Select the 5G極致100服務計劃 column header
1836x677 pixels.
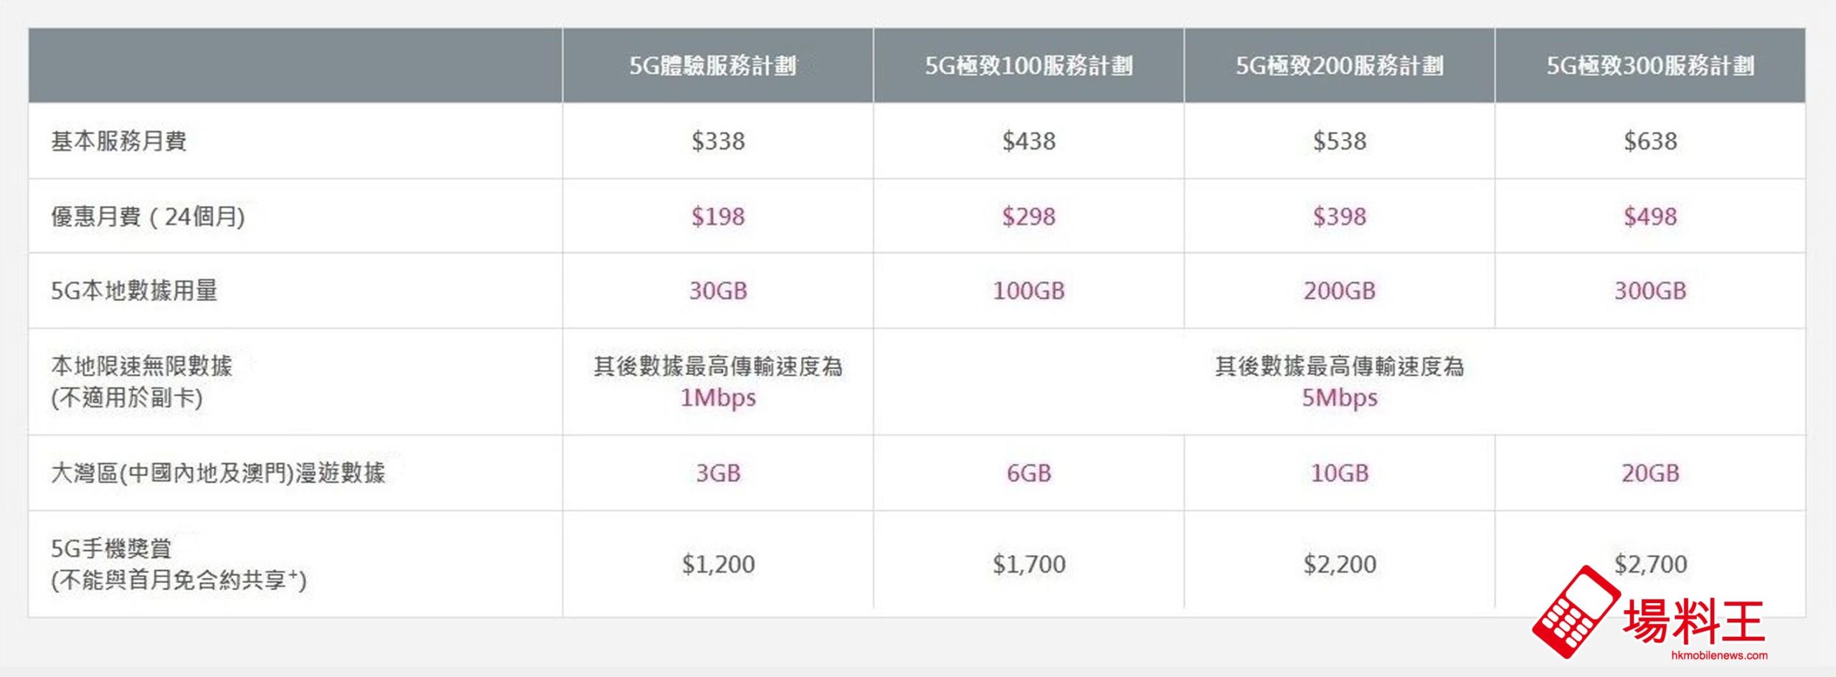point(1028,66)
